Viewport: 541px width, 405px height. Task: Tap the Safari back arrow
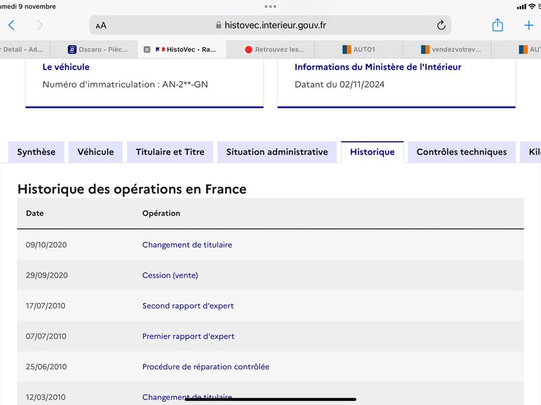coord(11,25)
